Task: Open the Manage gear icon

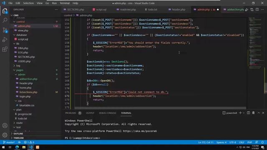Action: [x=5, y=135]
